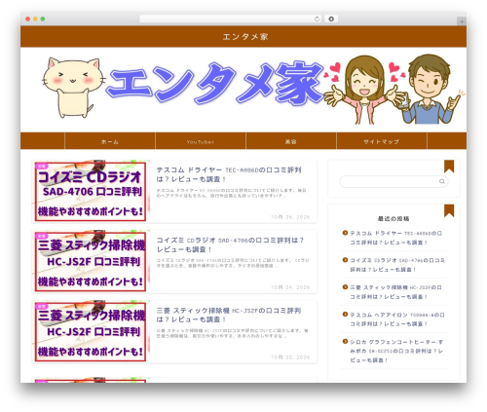Click excerpt text under テスコム ドライヤー article
This screenshot has width=487, height=412.
pyautogui.click(x=231, y=193)
